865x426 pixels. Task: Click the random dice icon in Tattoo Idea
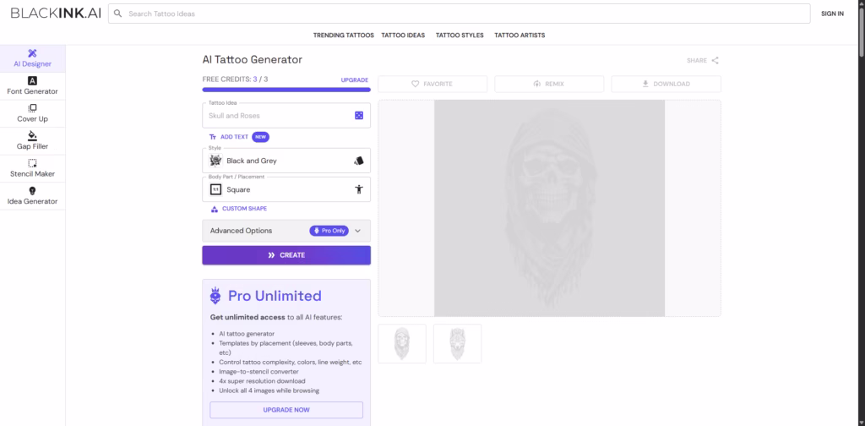click(359, 116)
